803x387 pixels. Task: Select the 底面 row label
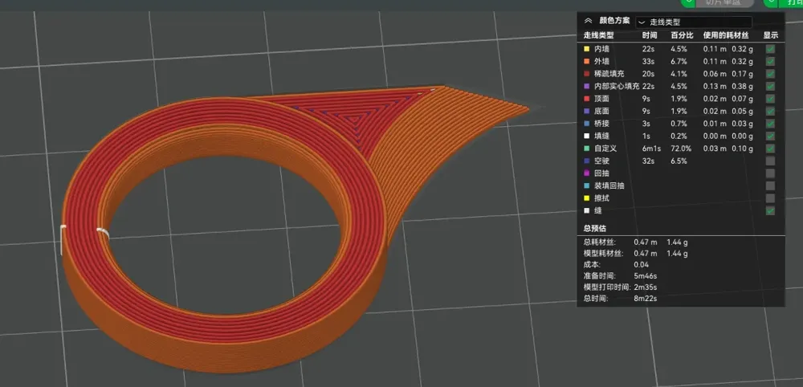tap(601, 111)
